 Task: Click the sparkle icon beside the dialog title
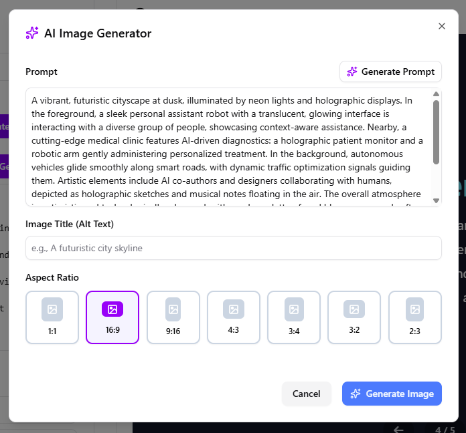click(x=32, y=33)
